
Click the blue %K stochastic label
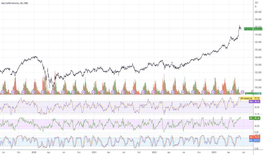point(251,140)
